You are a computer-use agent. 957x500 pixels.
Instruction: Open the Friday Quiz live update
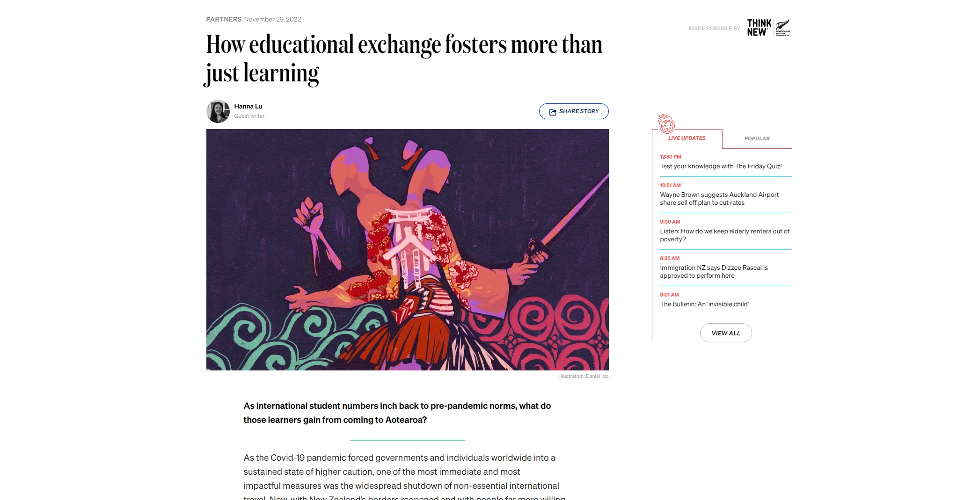721,166
